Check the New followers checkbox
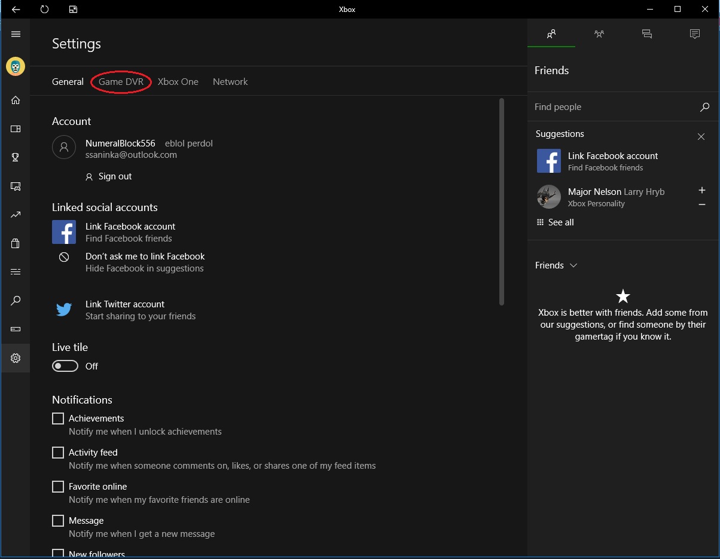Viewport: 720px width, 559px height. (58, 554)
